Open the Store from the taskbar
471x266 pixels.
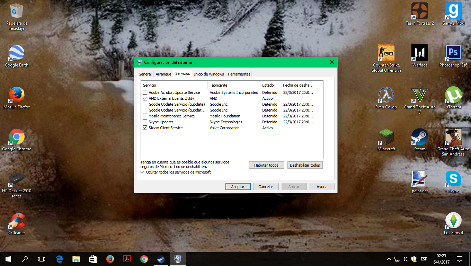[x=93, y=259]
